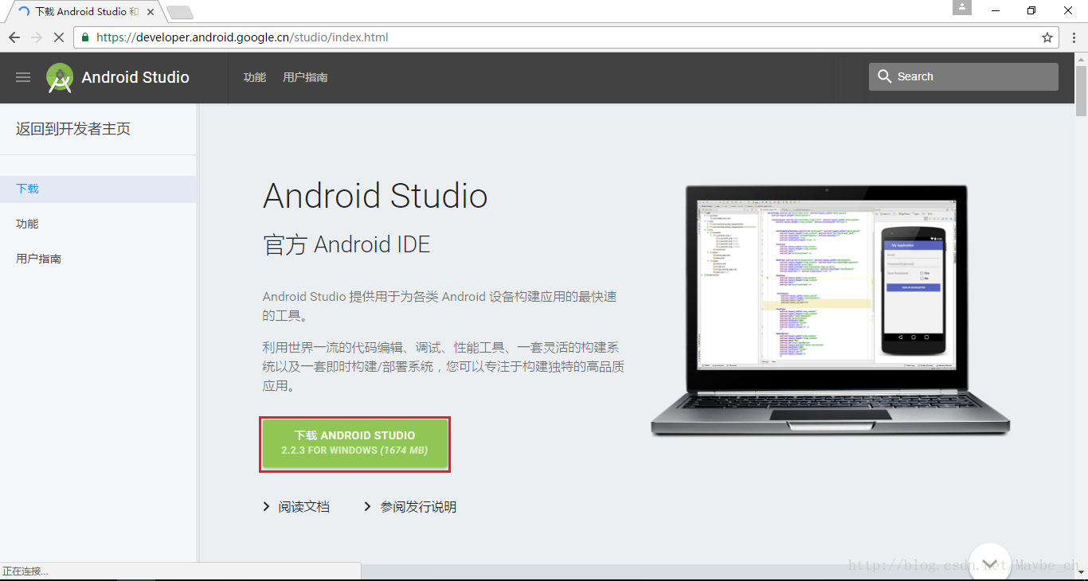Click the green padlock security icon
The height and width of the screenshot is (581, 1088).
coord(86,37)
